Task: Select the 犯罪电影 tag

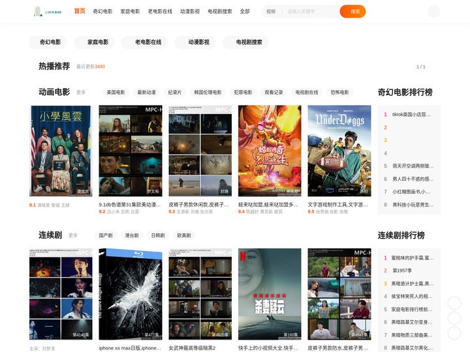Action: point(243,92)
